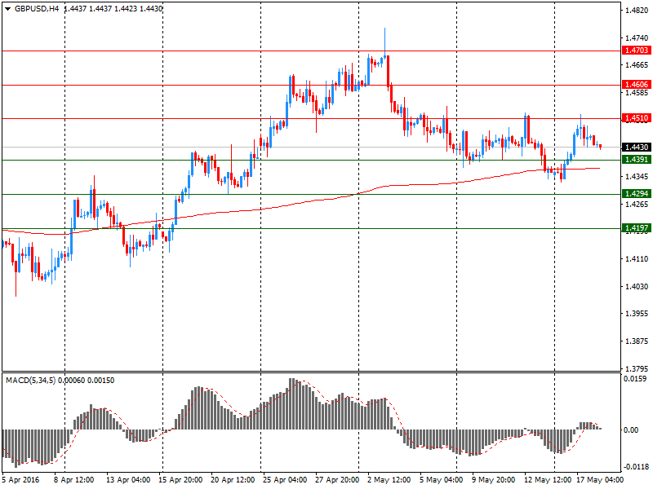Click the 20 Apr 12:00 time label
The width and height of the screenshot is (653, 489).
click(233, 480)
